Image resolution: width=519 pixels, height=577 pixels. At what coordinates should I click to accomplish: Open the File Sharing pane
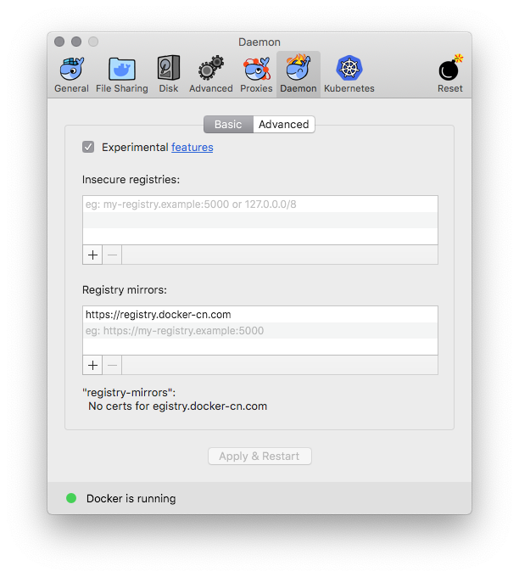[x=122, y=75]
